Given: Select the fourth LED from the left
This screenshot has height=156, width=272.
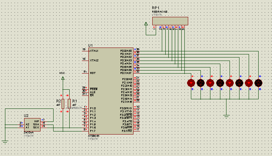Looking at the screenshot, I should pyautogui.click(x=220, y=83).
